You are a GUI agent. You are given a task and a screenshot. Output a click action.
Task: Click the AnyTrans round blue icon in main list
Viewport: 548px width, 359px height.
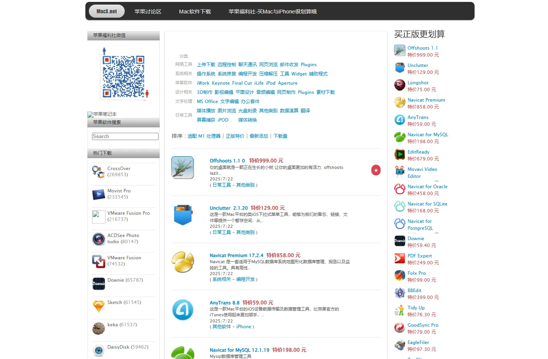(182, 309)
